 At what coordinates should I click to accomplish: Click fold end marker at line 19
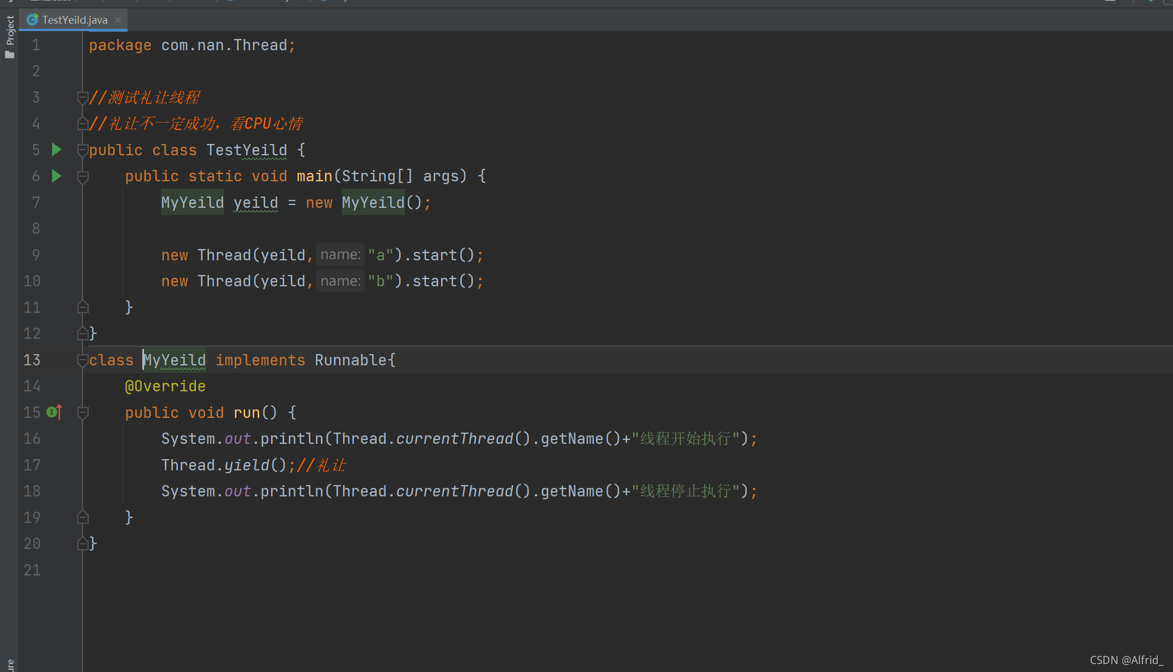[82, 517]
